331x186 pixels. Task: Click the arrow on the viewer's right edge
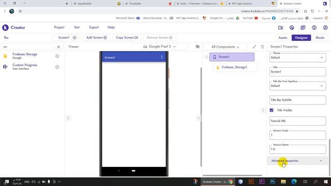pyautogui.click(x=198, y=118)
